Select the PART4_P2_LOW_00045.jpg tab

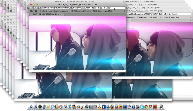[47, 14]
